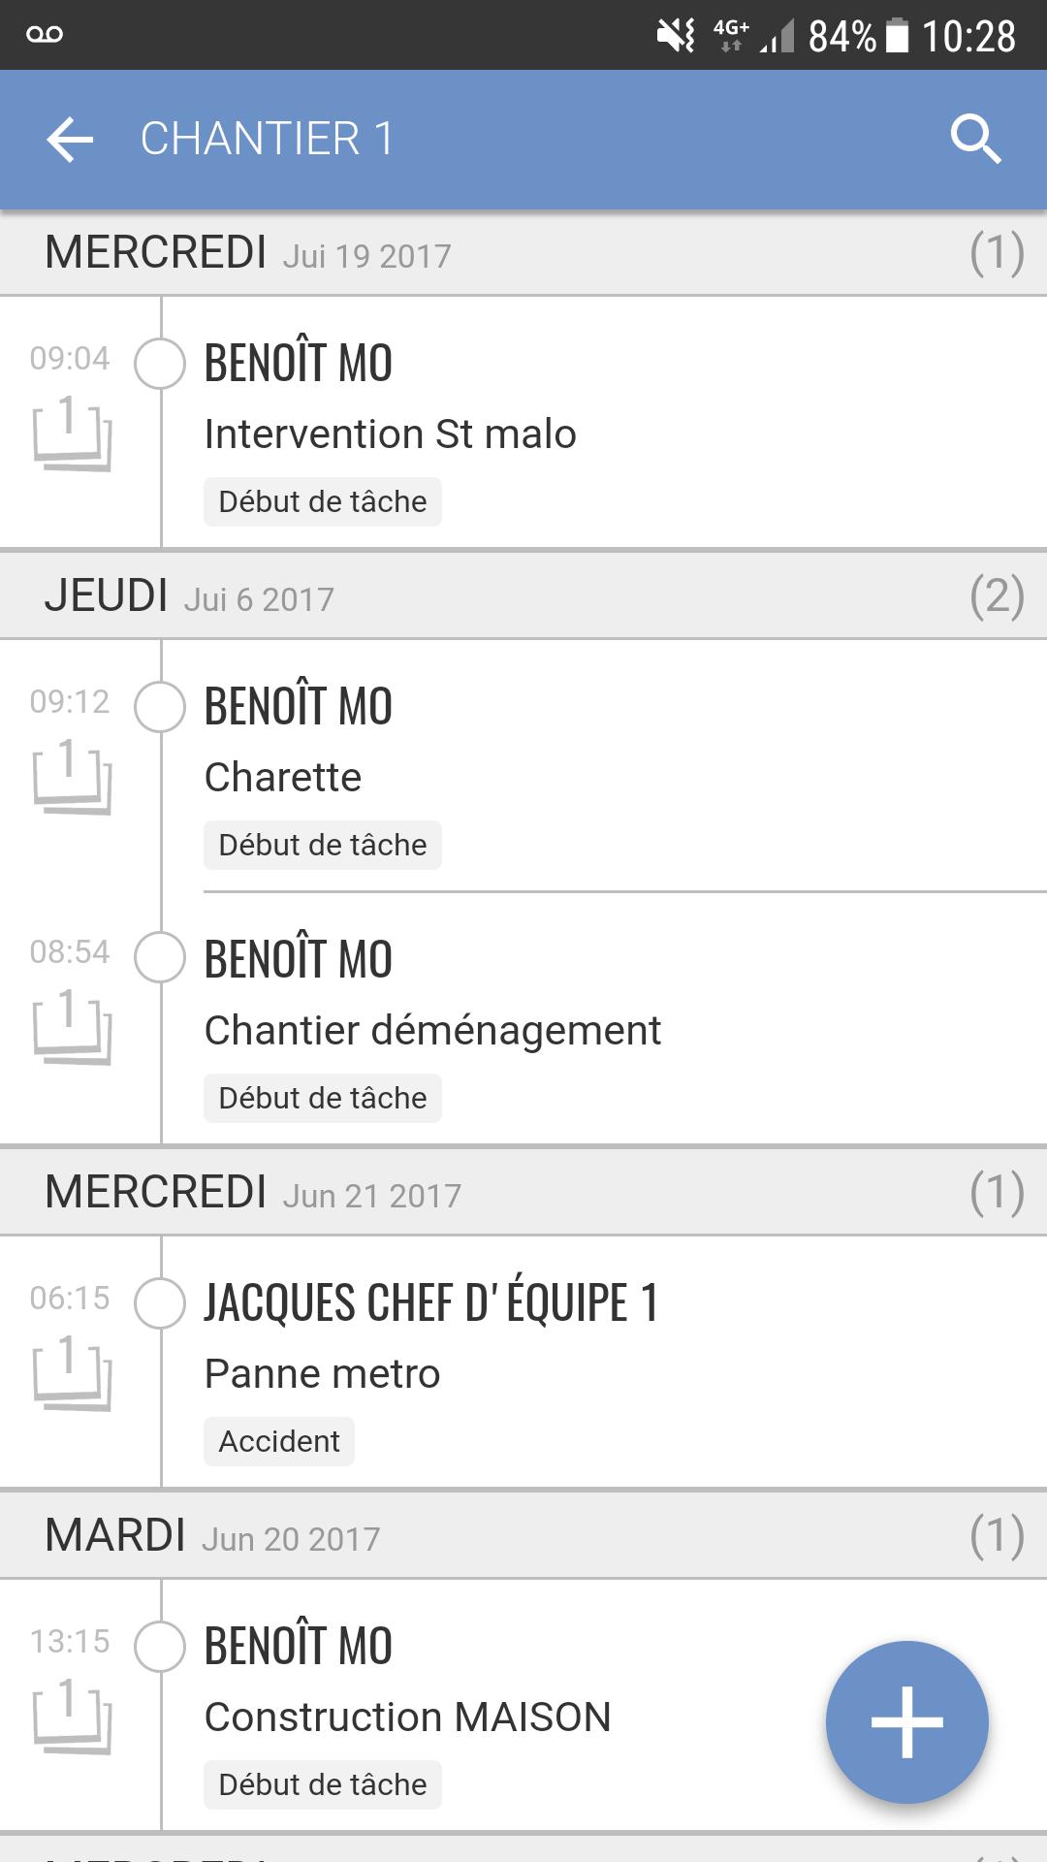Collapse the JEUDI Jui 6 2017 section
This screenshot has height=1862, width=1047.
(523, 595)
